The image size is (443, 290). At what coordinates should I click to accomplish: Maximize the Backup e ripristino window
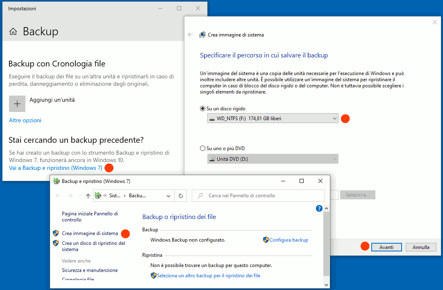click(302, 181)
